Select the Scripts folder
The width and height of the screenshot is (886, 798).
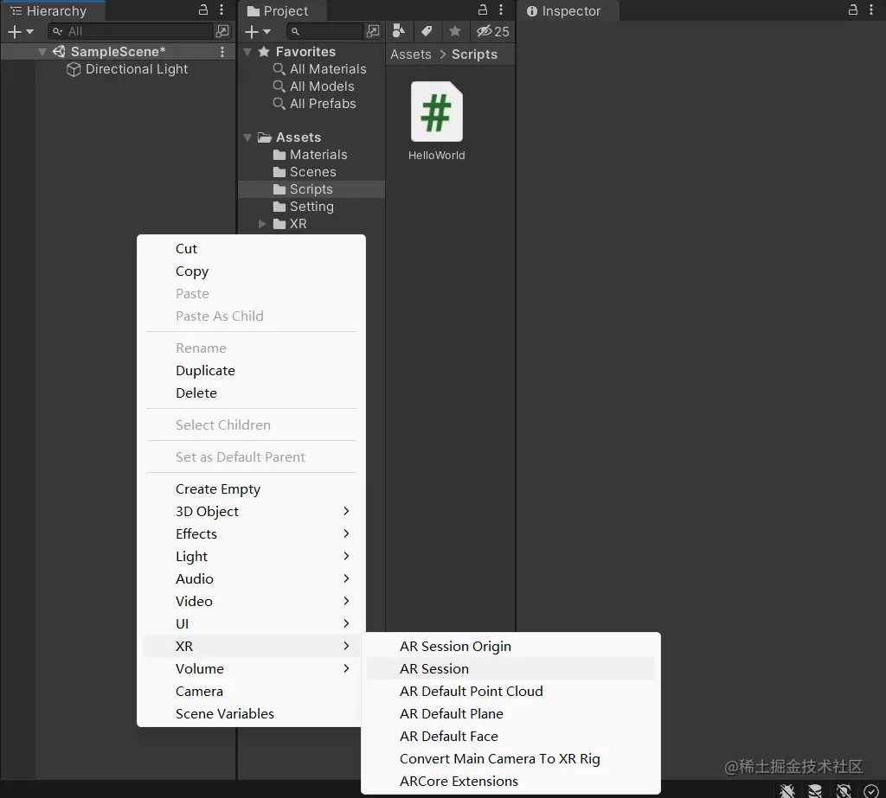(311, 189)
